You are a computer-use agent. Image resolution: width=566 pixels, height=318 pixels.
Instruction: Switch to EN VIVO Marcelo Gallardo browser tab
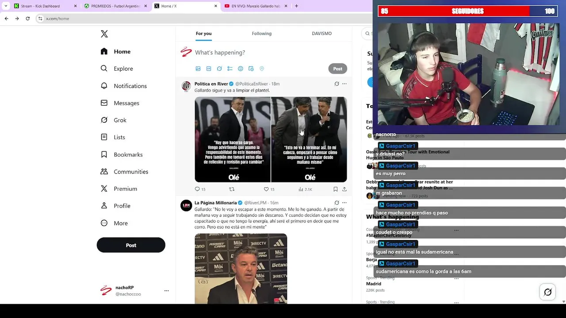256,6
